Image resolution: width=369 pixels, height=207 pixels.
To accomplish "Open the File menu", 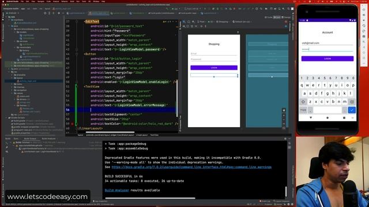I will click(x=22, y=1).
